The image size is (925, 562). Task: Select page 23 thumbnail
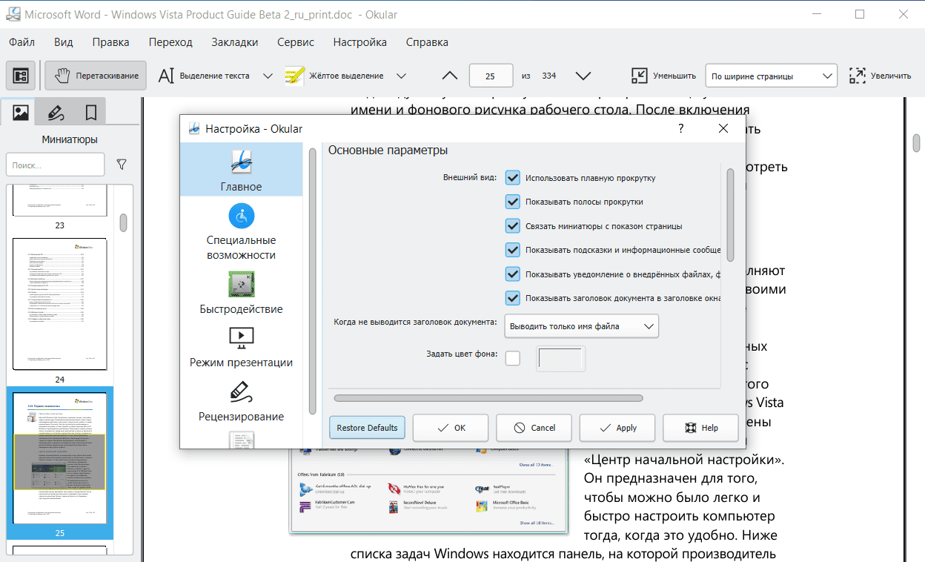coord(60,202)
